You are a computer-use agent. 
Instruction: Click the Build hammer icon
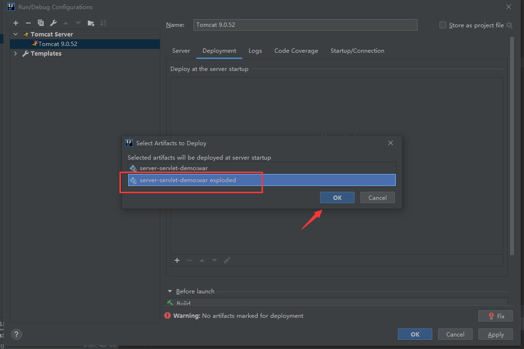click(170, 302)
